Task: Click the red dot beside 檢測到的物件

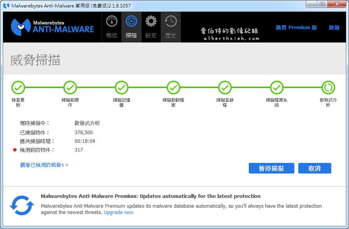Action: [15, 150]
